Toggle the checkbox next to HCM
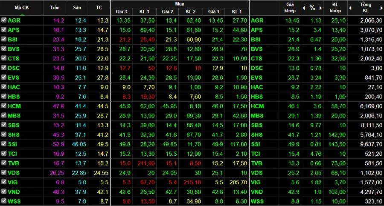 pos(4,106)
